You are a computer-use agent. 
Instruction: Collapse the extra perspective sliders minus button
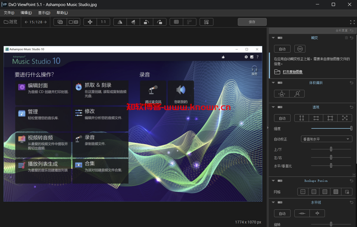tap(354, 175)
